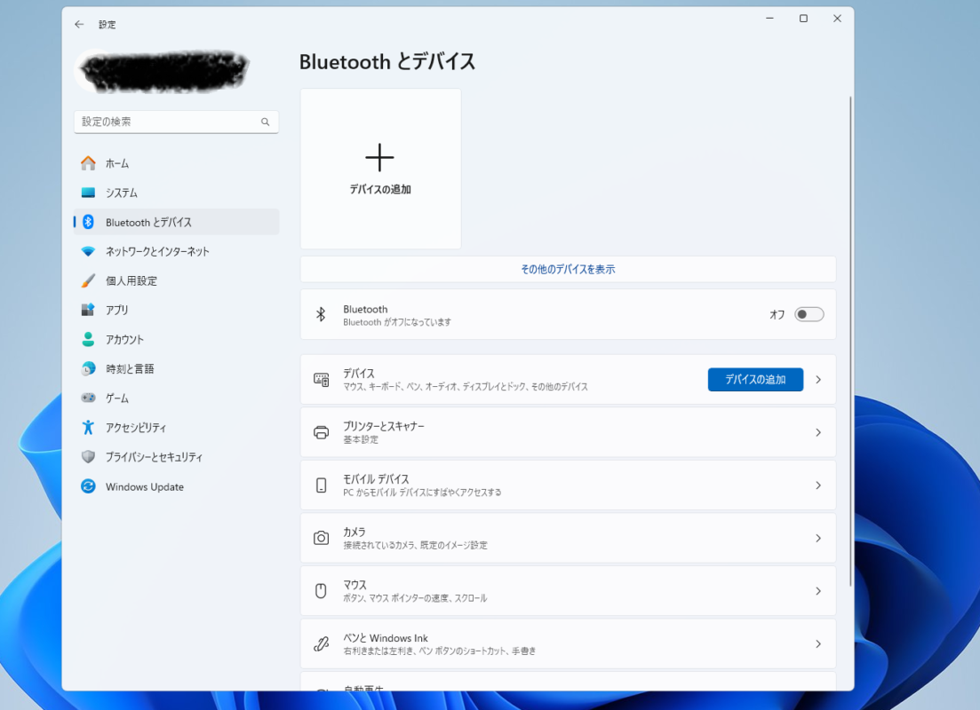Click 接続されているカメラ、既定のイメージ設定 text
Image resolution: width=980 pixels, height=710 pixels.
coord(415,545)
